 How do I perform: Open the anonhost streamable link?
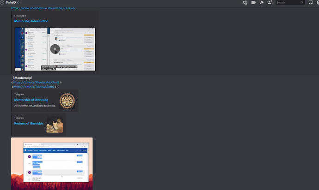[x=43, y=8]
